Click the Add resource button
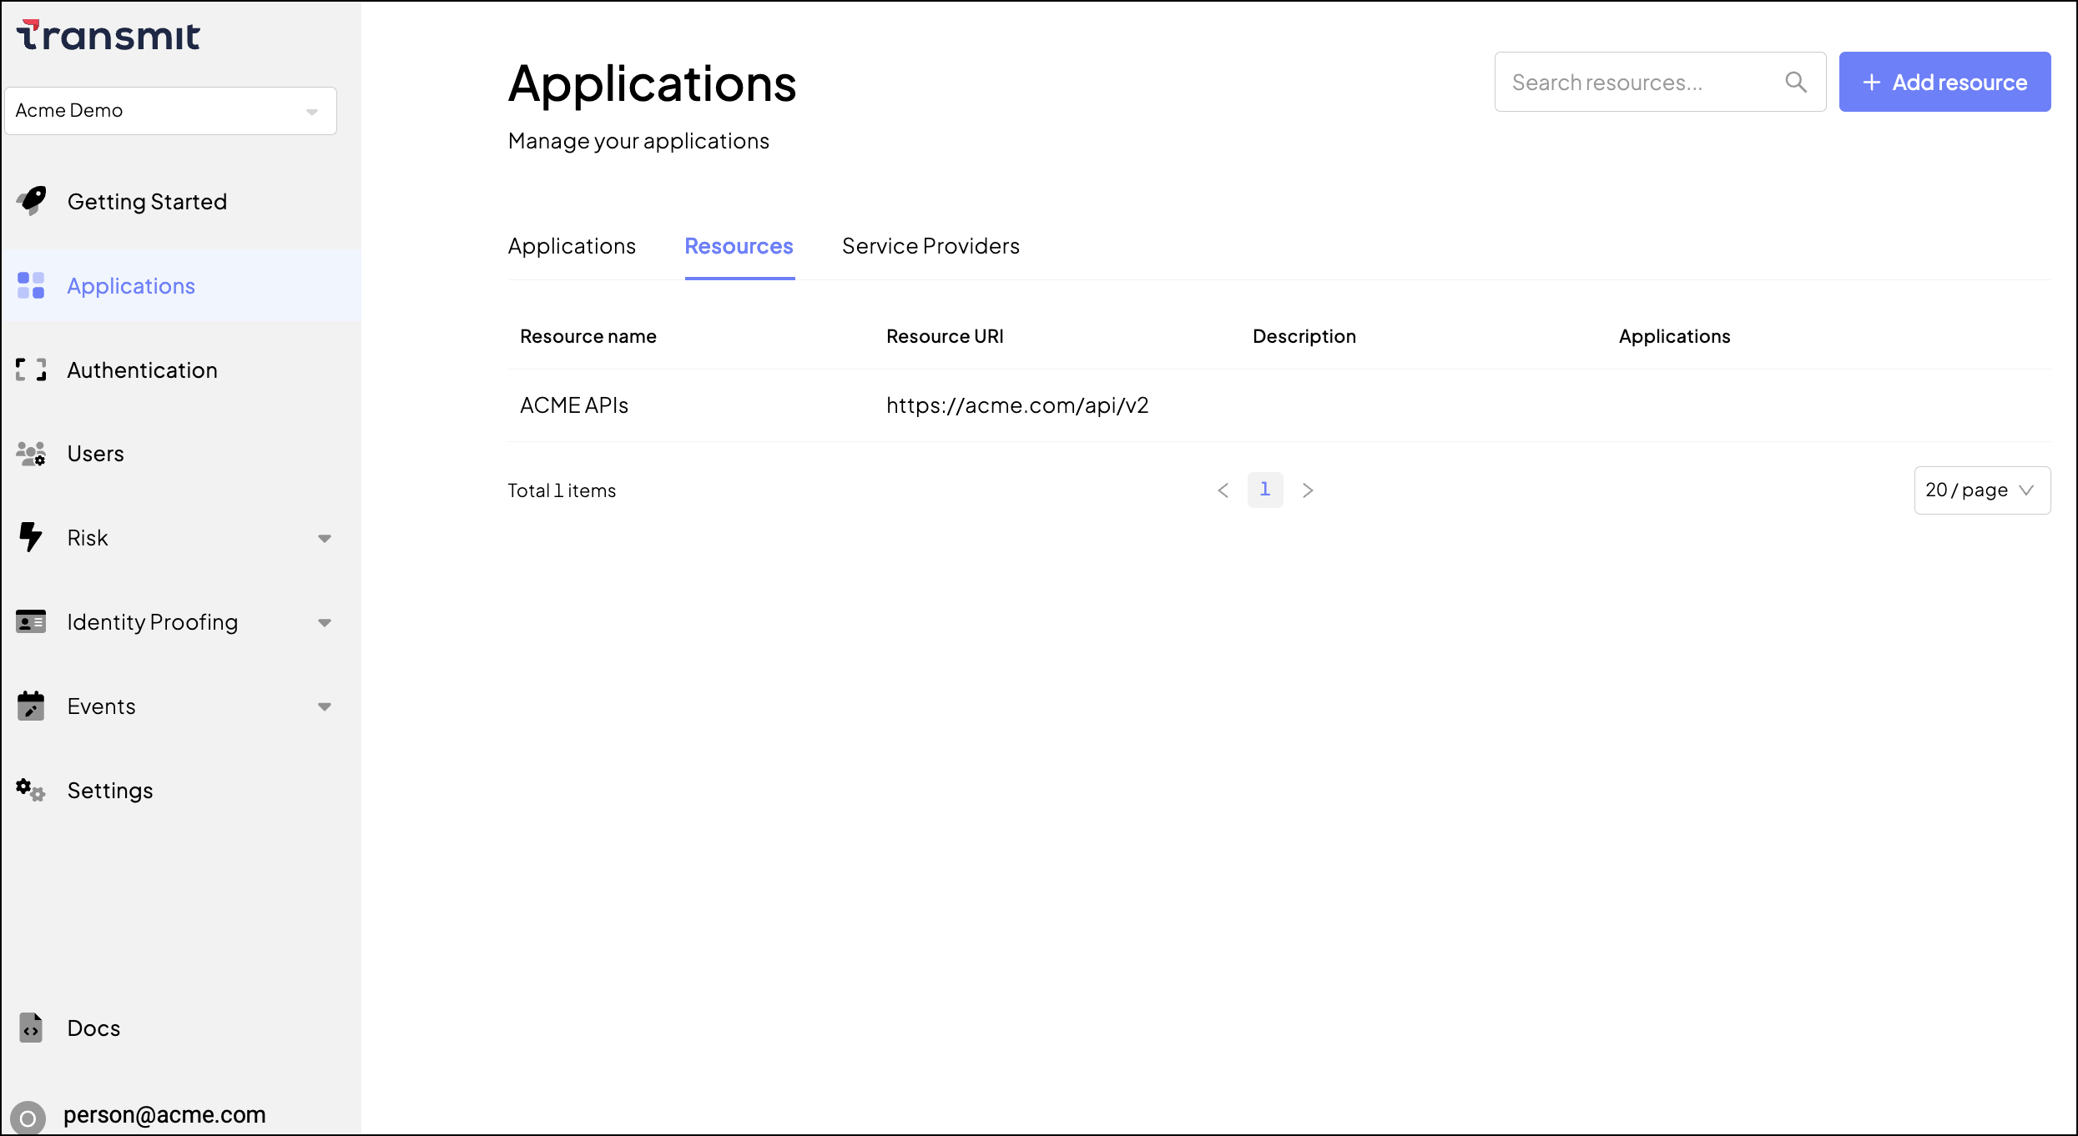This screenshot has width=2078, height=1136. (1944, 82)
